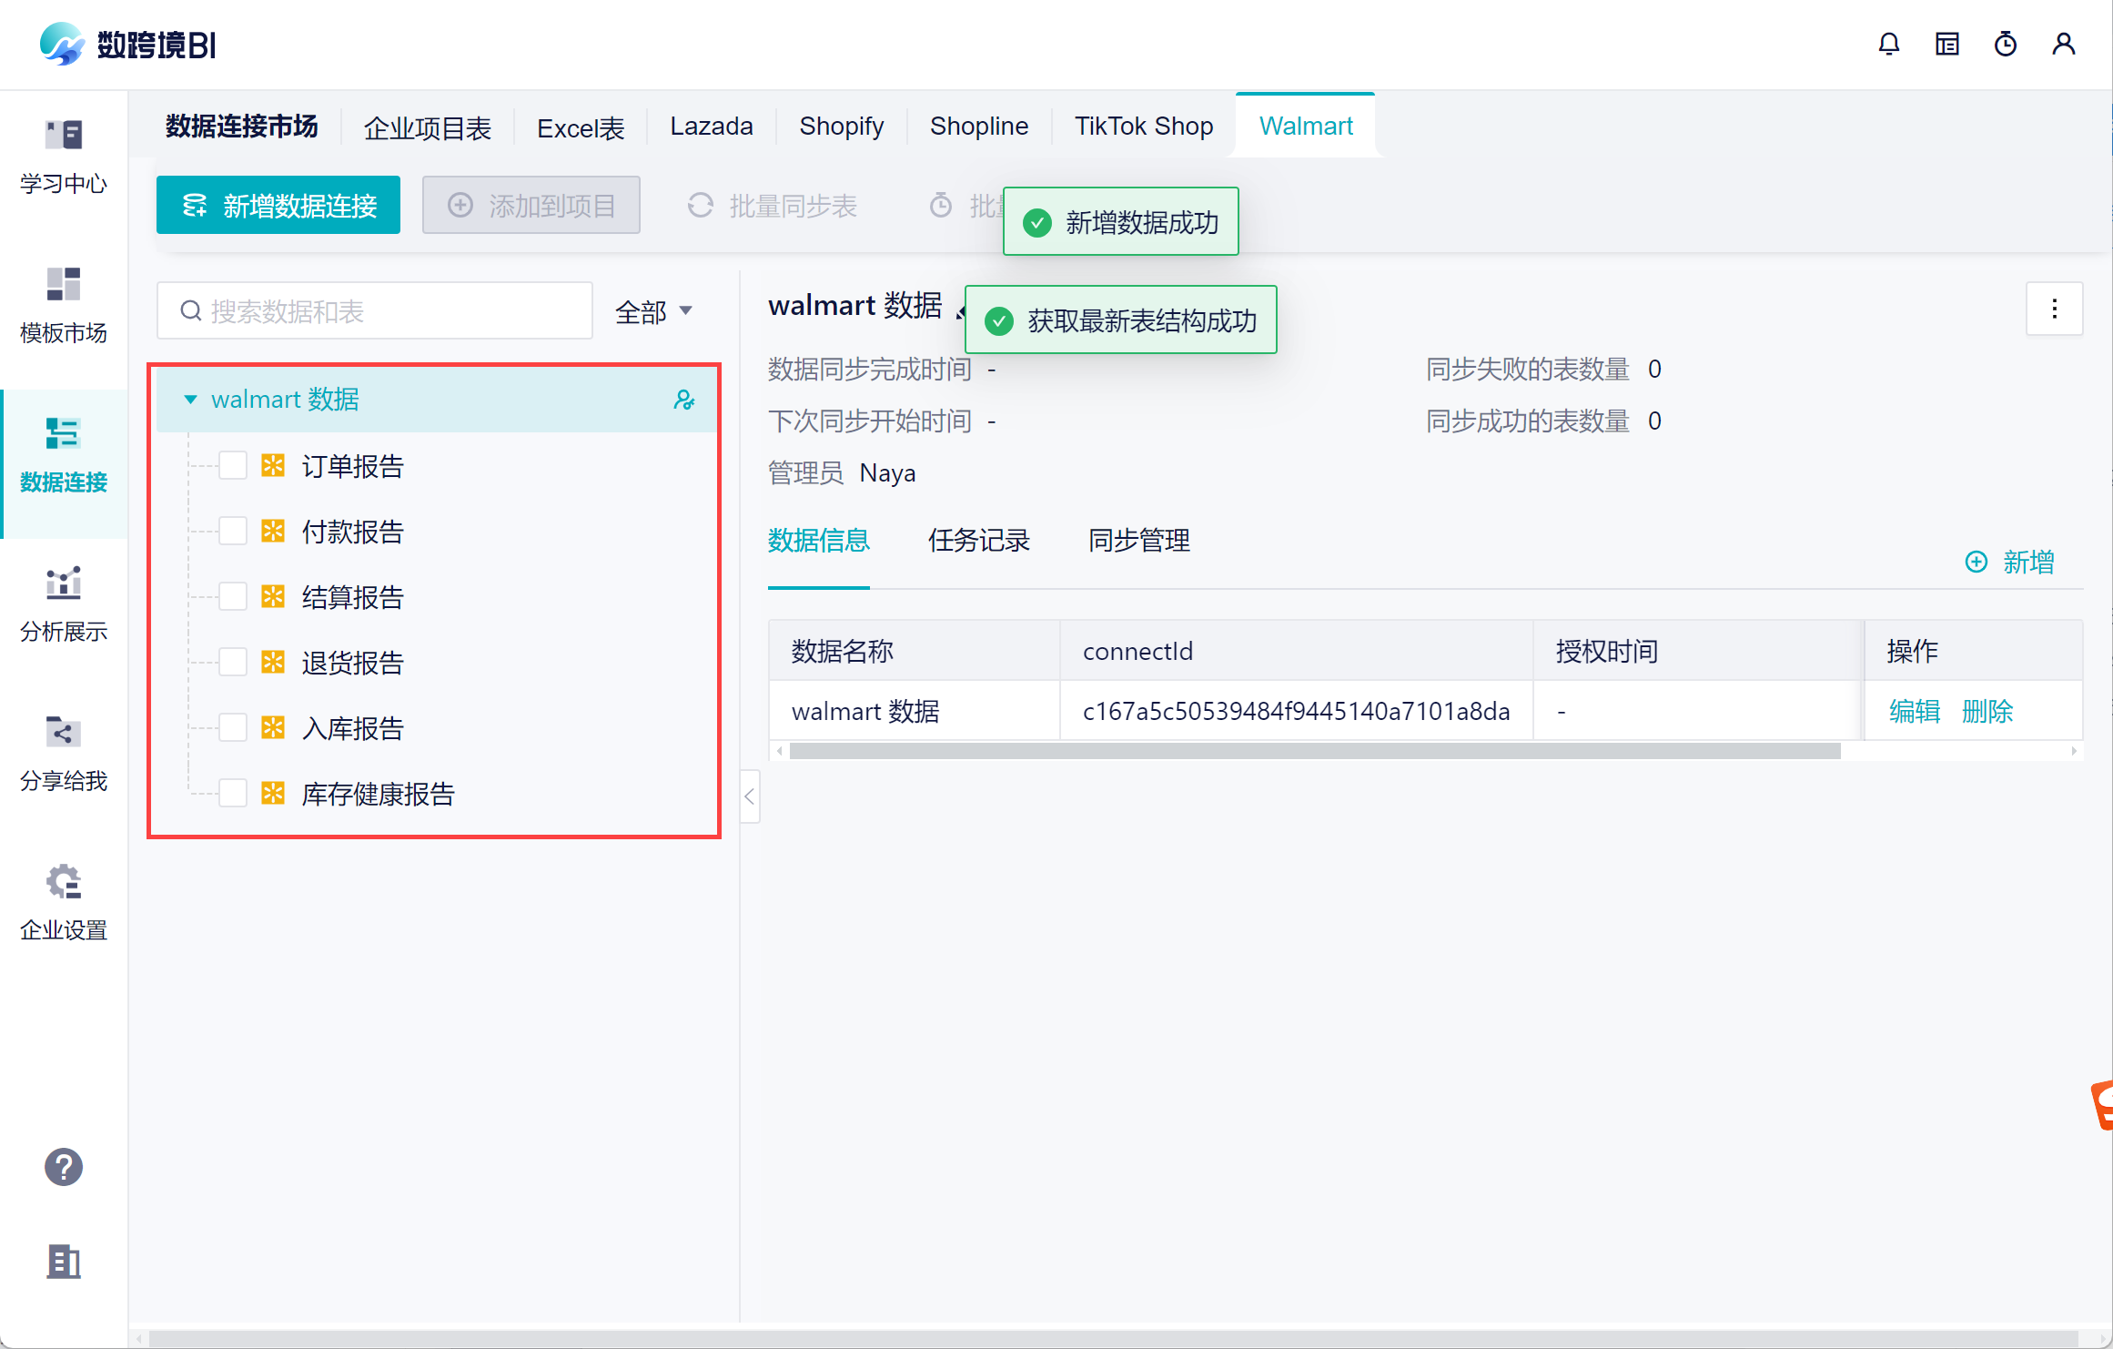Open the user profile icon
2113x1349 pixels.
point(2063,44)
